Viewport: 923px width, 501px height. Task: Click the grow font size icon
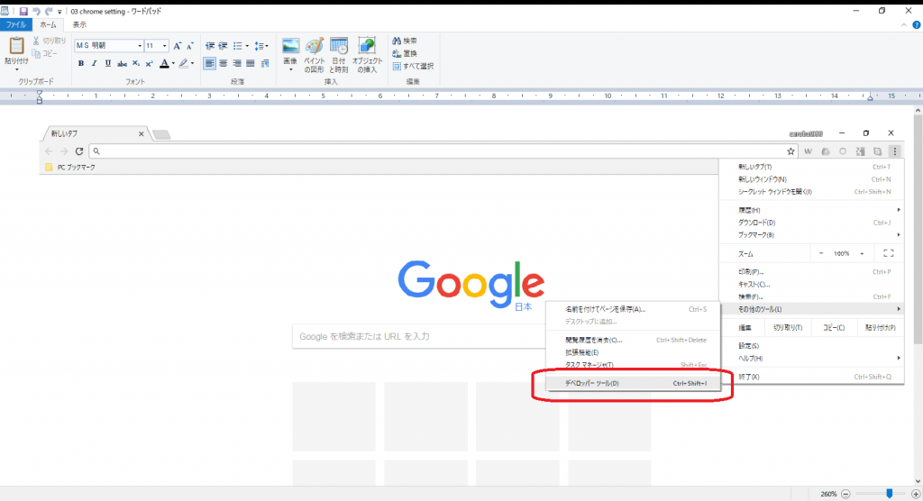click(178, 46)
